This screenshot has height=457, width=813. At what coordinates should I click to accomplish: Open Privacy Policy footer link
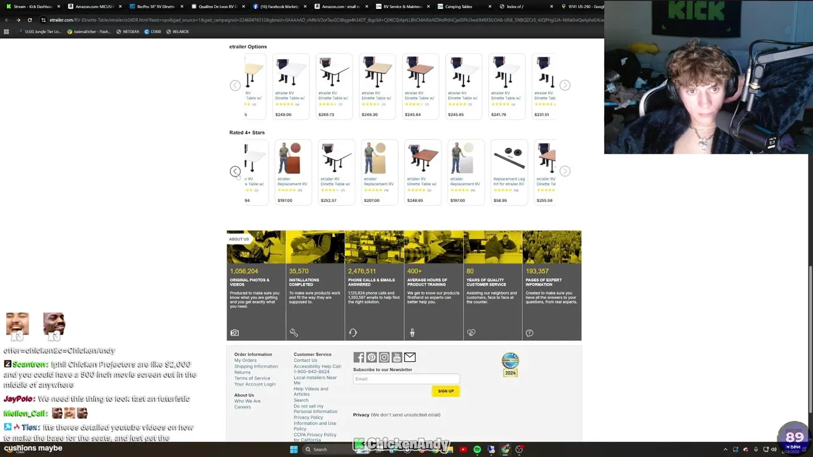click(x=308, y=418)
